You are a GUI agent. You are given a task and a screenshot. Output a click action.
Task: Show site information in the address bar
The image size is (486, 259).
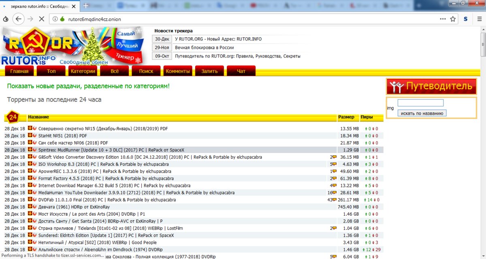55,19
